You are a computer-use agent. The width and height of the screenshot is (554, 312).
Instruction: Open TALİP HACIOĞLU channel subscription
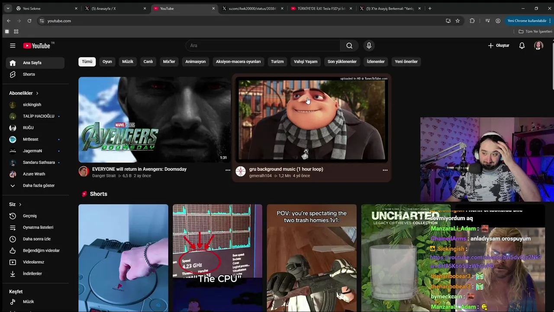point(35,116)
